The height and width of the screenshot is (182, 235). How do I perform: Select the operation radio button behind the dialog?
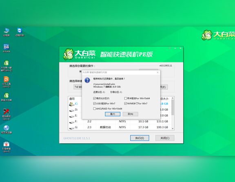80,71
